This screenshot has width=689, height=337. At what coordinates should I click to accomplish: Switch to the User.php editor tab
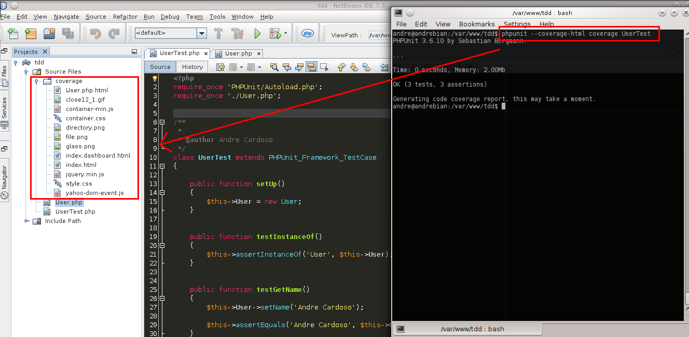coord(238,53)
